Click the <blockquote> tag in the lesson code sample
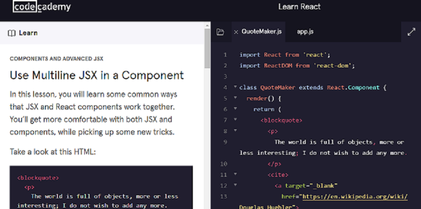 click(x=38, y=178)
